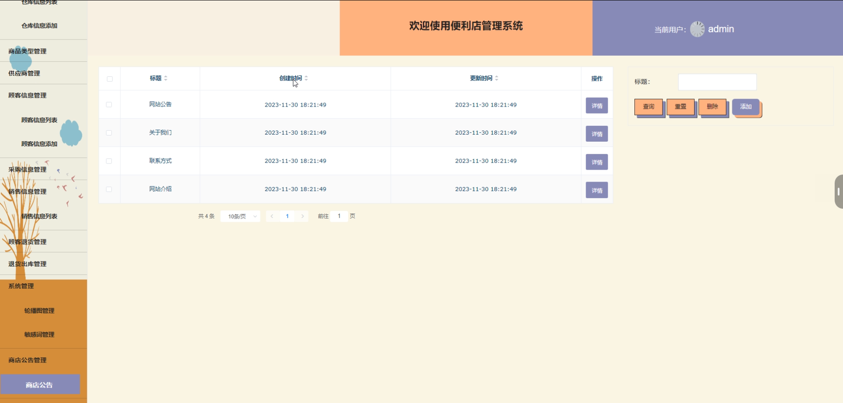
Task: Focus the 标题 search input field
Action: pyautogui.click(x=717, y=82)
